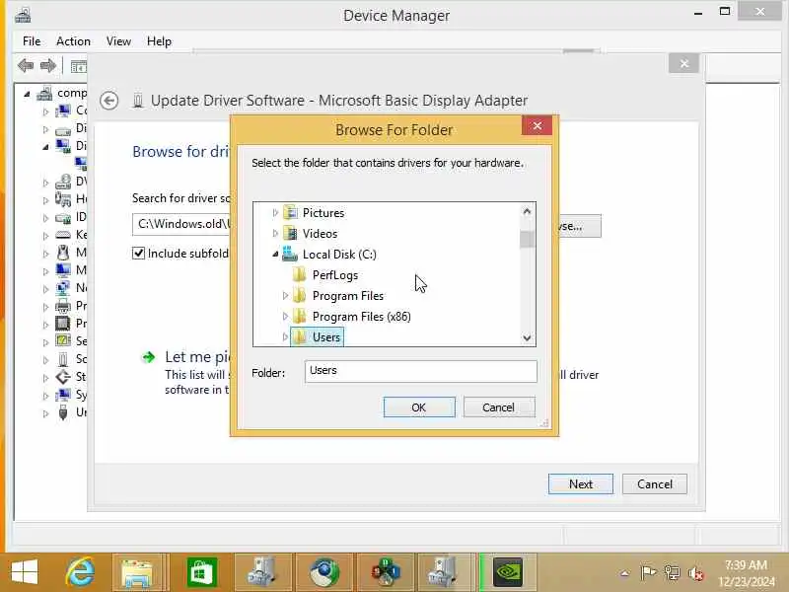This screenshot has height=592, width=789.
Task: Click the folder list scrollbar thumb
Action: pos(527,239)
